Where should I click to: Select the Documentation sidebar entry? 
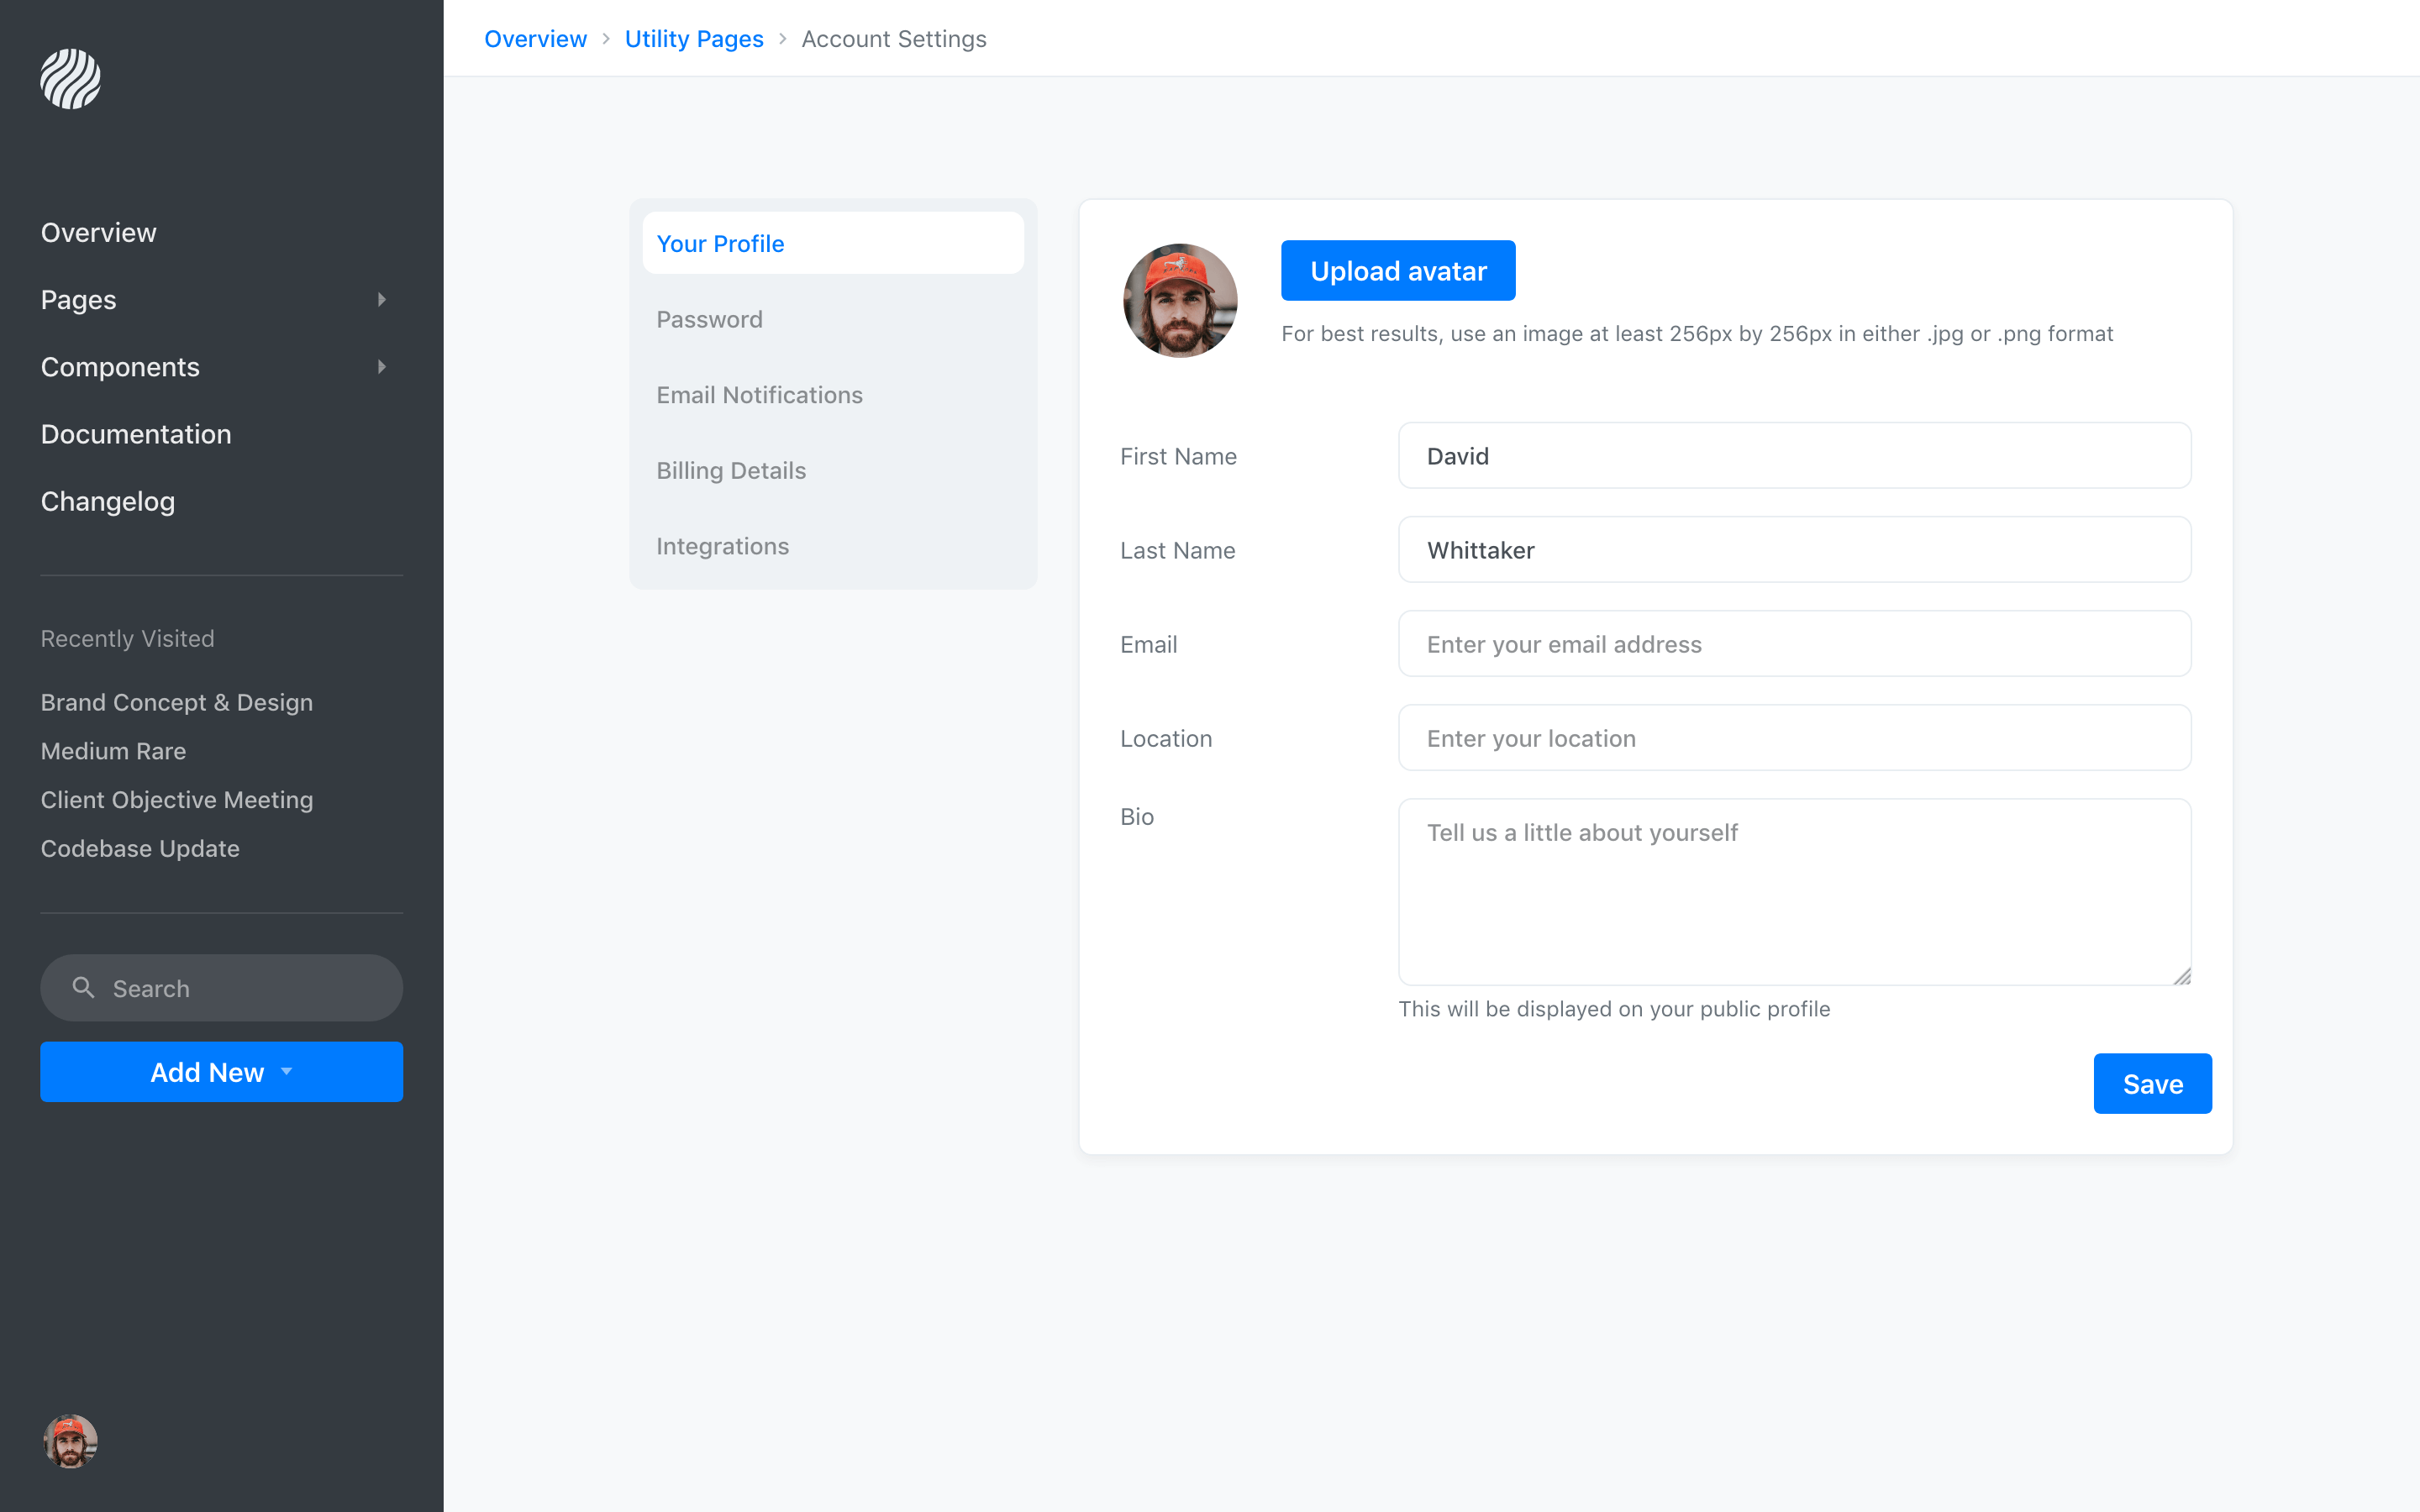(x=136, y=434)
